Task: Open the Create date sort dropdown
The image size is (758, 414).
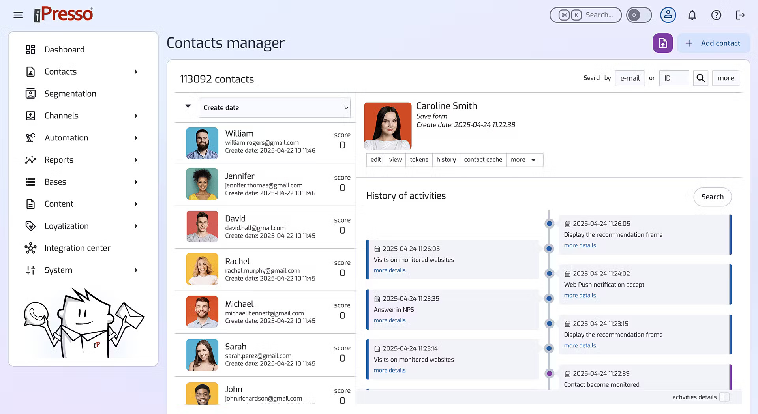Action: click(x=274, y=108)
